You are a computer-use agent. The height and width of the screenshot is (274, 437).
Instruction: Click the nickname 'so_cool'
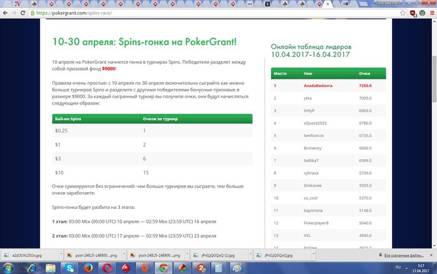(311, 198)
